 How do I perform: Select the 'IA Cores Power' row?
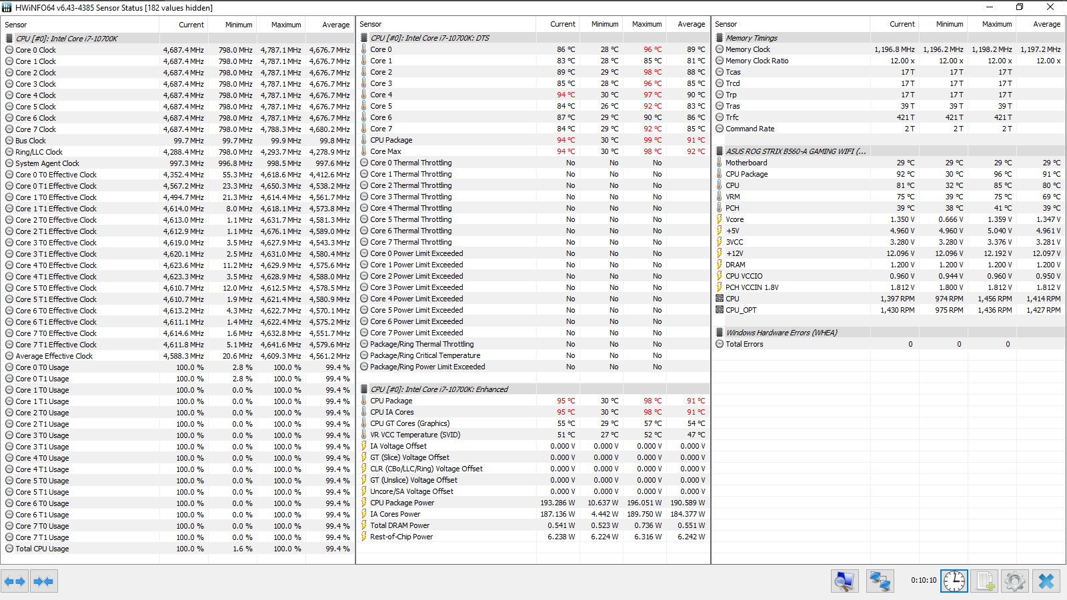tap(533, 514)
